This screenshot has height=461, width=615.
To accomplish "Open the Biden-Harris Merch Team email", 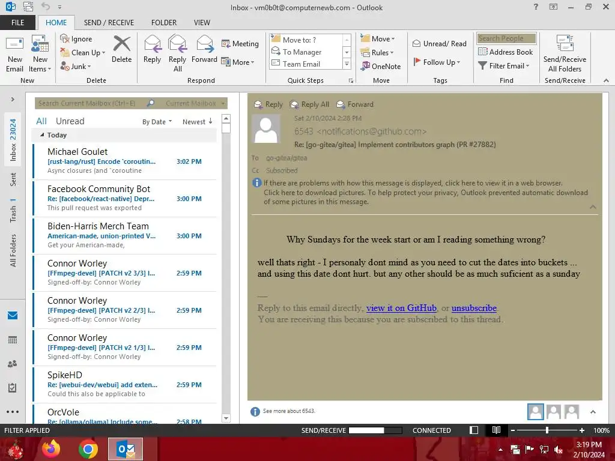I will tap(125, 235).
